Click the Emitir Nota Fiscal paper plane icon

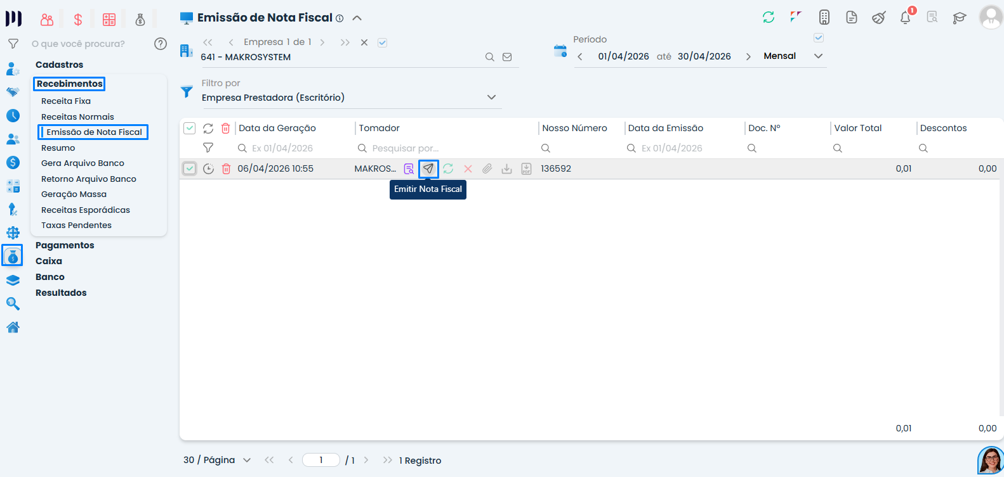point(428,169)
